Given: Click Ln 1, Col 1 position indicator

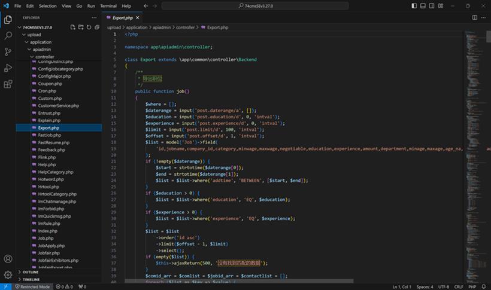Looking at the screenshot, I should click(402, 286).
